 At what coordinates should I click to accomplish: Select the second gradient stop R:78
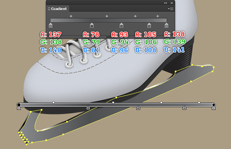click(92, 25)
